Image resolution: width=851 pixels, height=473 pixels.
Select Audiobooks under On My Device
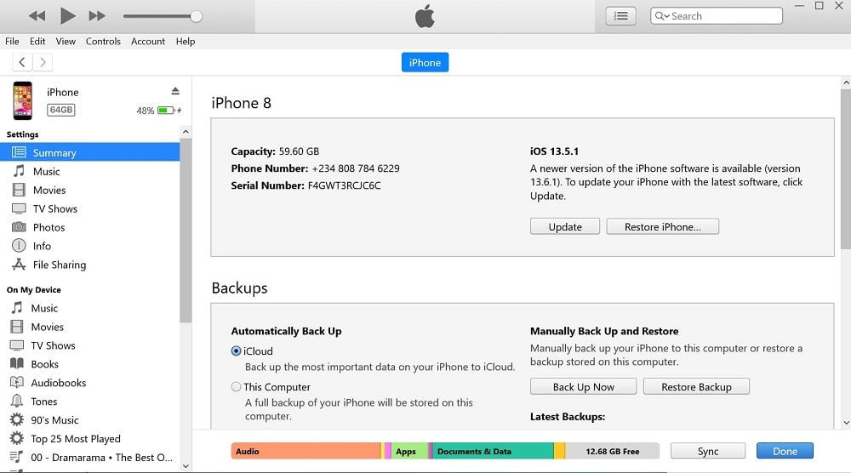(58, 383)
